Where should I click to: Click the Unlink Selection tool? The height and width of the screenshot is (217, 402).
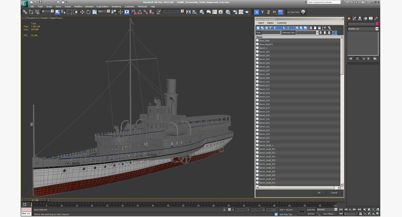click(x=31, y=12)
